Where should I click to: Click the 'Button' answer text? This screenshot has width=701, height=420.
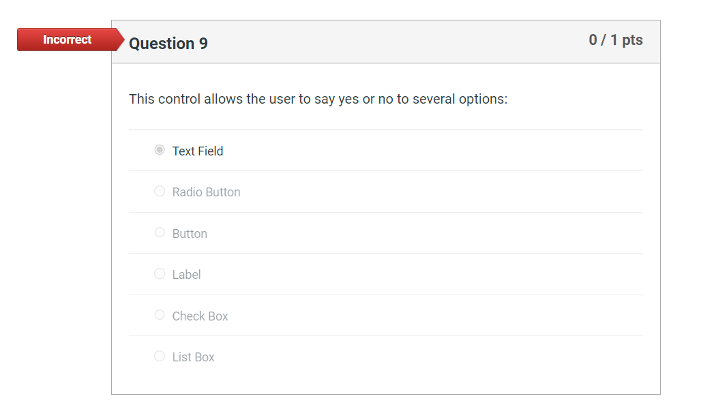point(190,234)
